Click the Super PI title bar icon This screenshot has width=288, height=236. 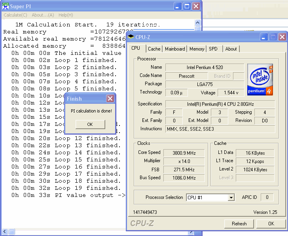coord(5,6)
